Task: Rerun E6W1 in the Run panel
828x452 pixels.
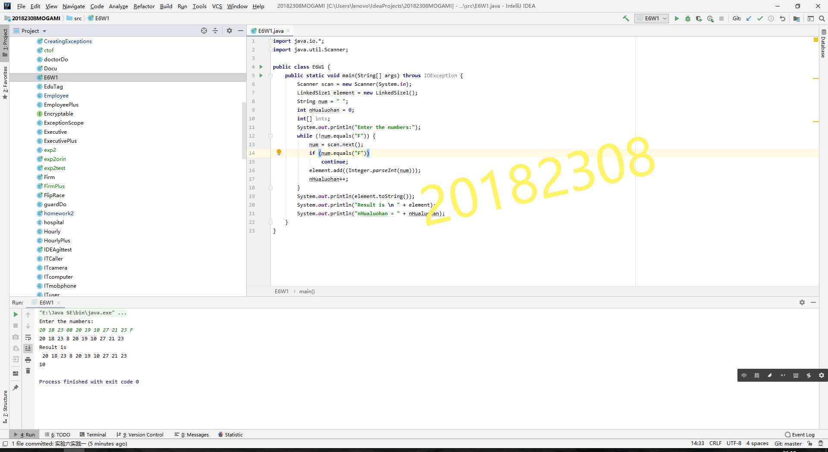Action: (16, 314)
